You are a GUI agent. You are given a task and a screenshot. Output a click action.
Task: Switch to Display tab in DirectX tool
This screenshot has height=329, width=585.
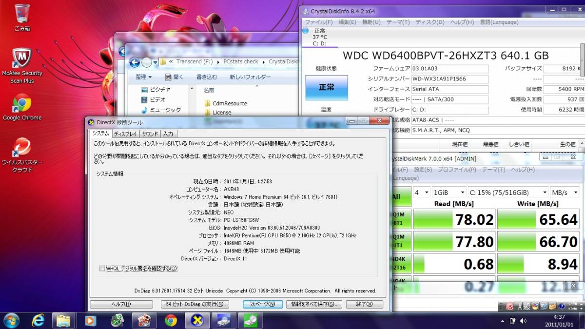pyautogui.click(x=125, y=134)
